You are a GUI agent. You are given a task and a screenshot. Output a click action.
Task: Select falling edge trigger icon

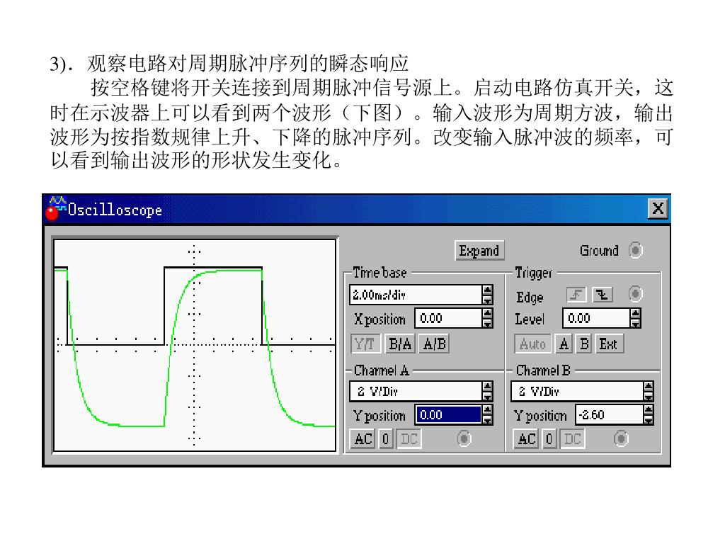click(x=603, y=294)
